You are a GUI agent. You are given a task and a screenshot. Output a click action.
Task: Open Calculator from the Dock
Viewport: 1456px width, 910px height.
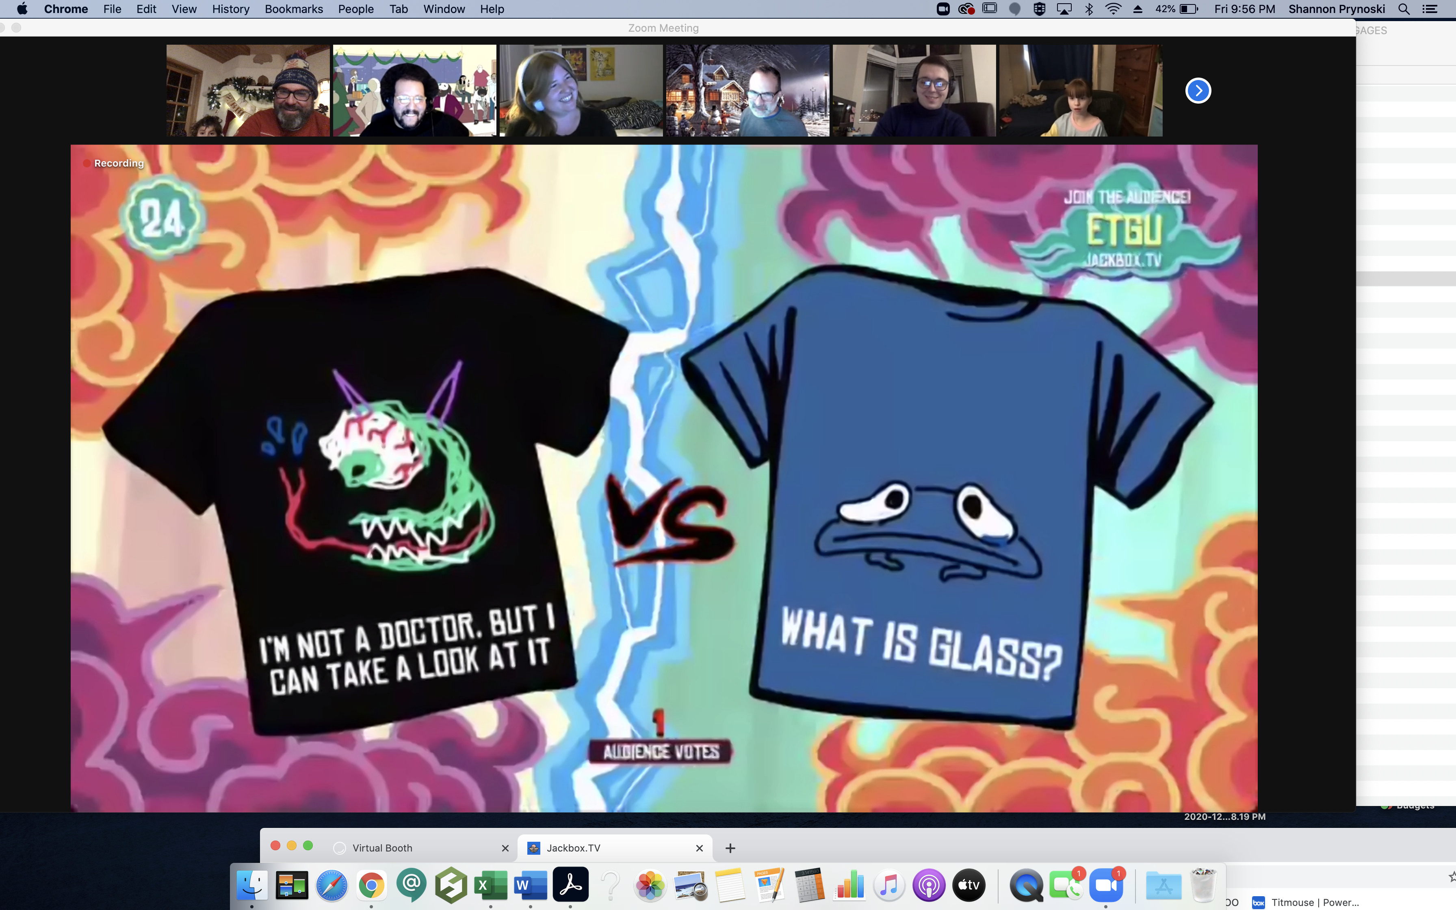[x=809, y=885]
